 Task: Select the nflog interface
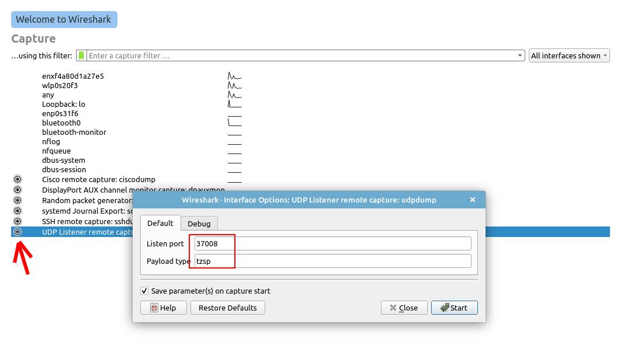[x=51, y=141]
